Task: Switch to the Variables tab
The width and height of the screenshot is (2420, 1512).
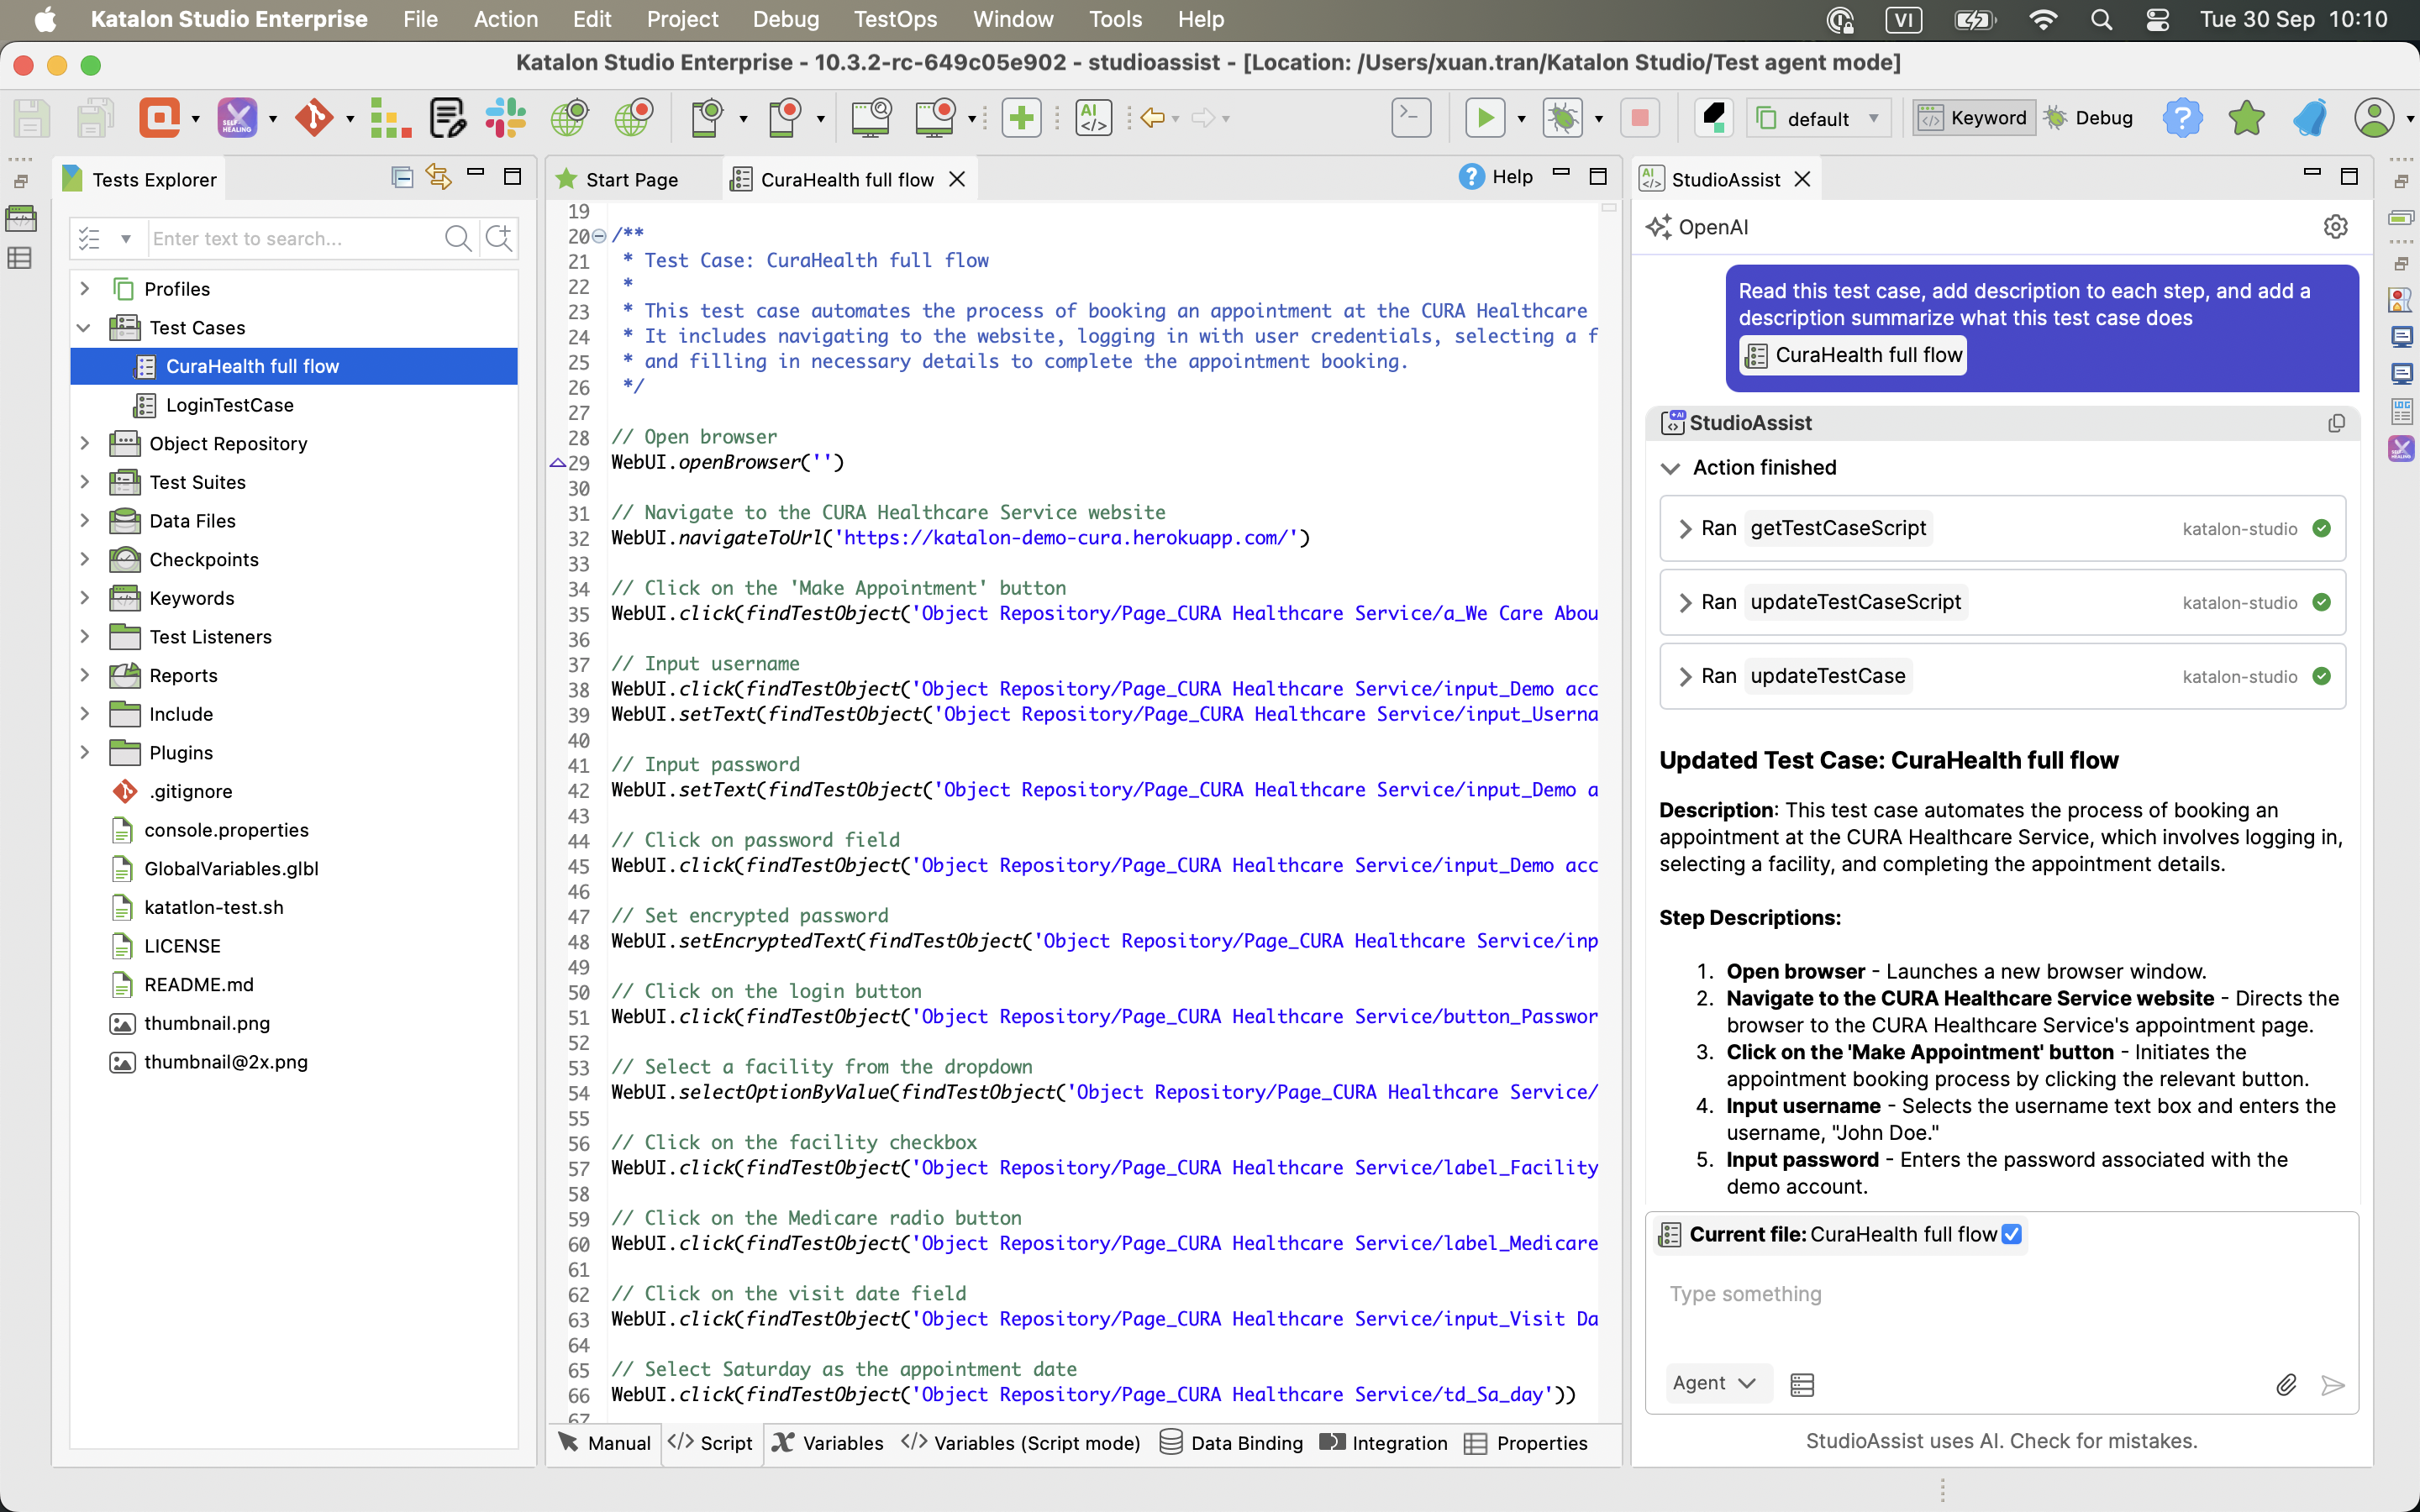Action: [x=828, y=1443]
